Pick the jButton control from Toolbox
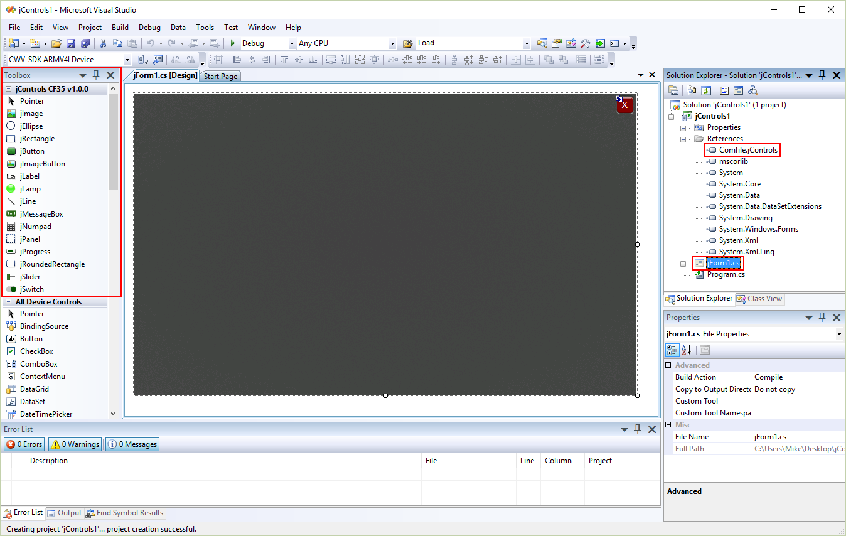The image size is (846, 536). click(31, 151)
